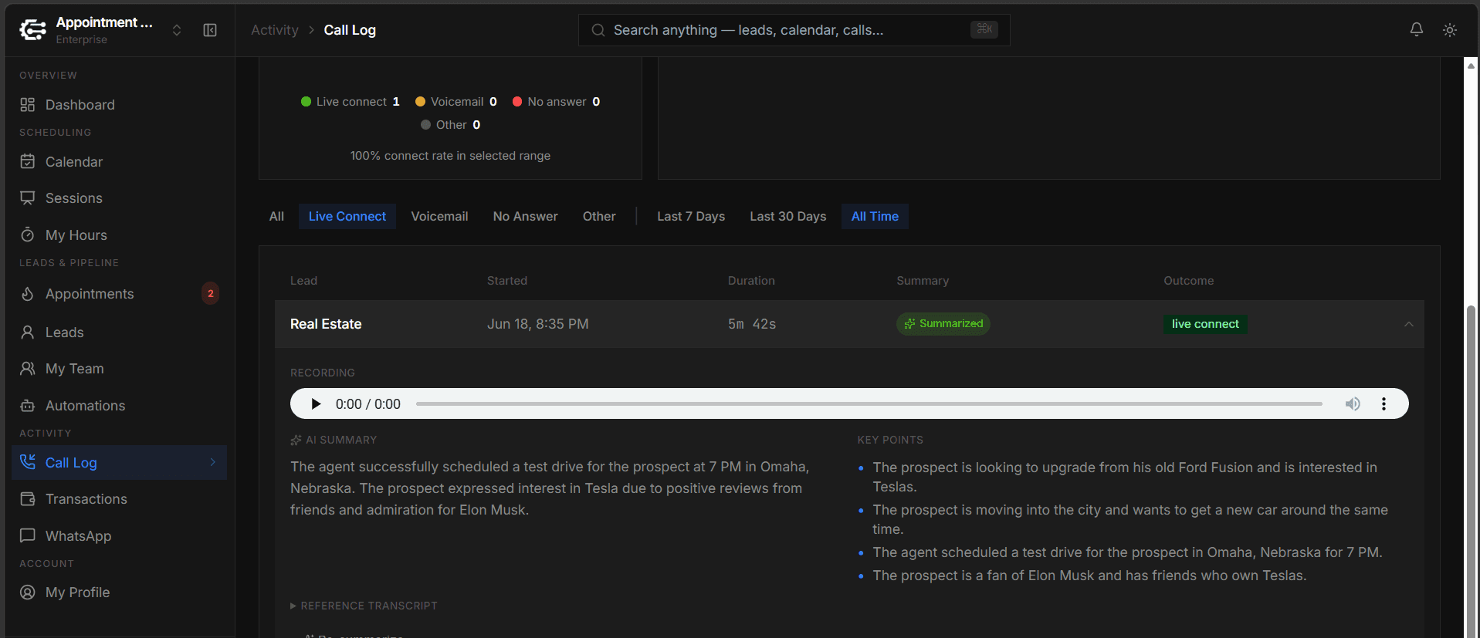Open My Hours page
Screen dimensions: 1480x638
coord(119,235)
